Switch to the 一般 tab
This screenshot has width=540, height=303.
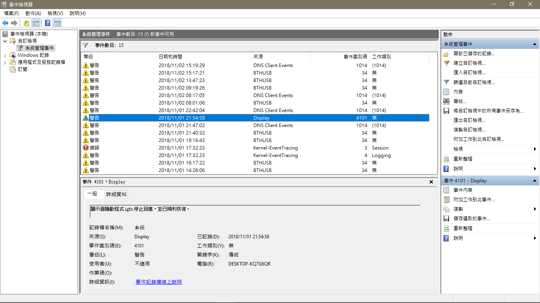click(x=94, y=194)
